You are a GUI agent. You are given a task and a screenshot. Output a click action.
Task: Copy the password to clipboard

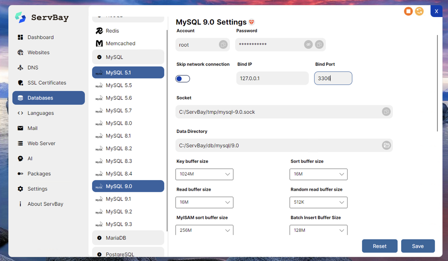click(319, 45)
